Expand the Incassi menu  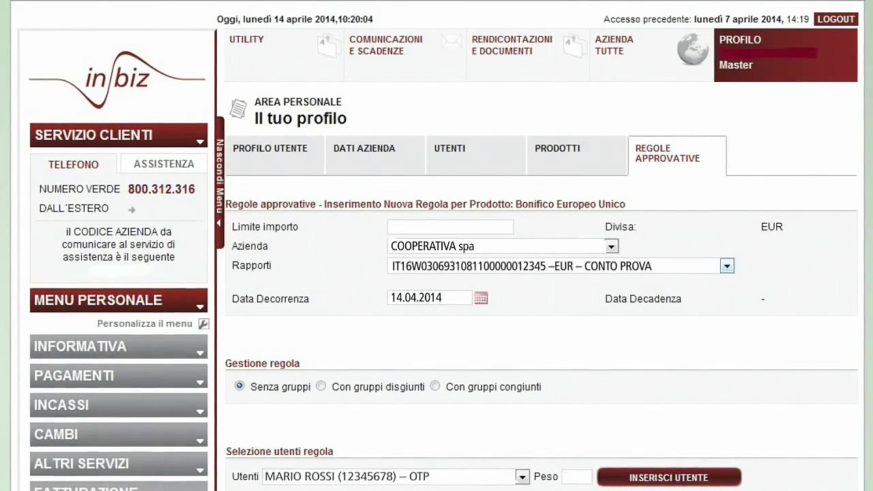point(119,405)
